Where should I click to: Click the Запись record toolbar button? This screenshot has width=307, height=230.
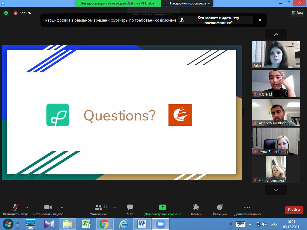point(195,210)
